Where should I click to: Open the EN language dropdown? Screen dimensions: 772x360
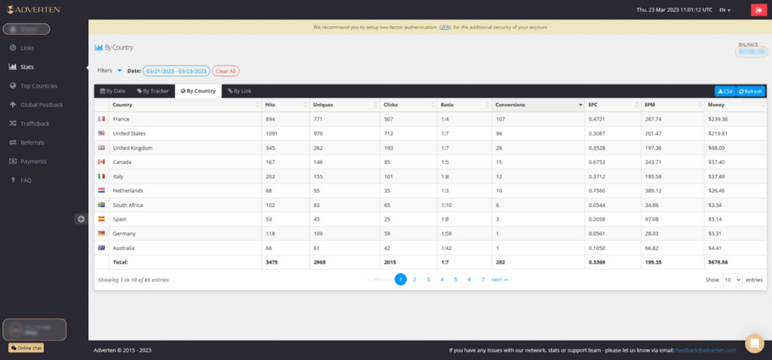pyautogui.click(x=725, y=10)
